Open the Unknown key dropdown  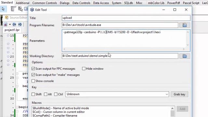tap(167, 94)
